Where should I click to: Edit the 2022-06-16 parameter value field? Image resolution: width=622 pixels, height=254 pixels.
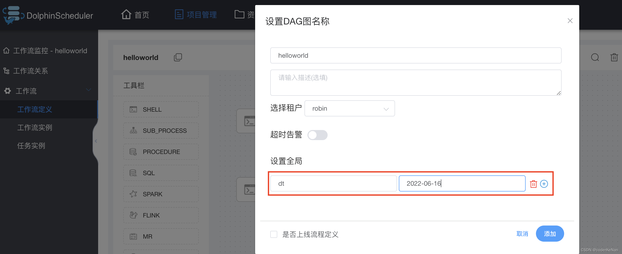click(462, 183)
